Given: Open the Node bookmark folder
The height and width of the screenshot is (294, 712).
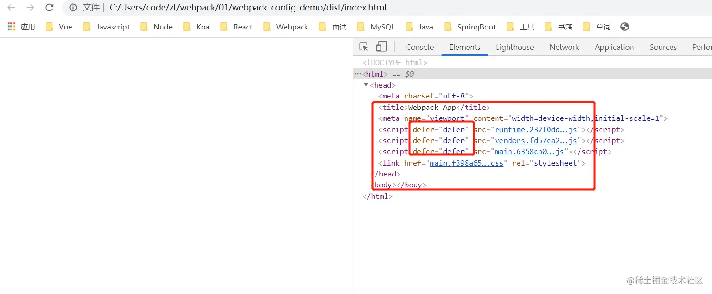Looking at the screenshot, I should [156, 27].
